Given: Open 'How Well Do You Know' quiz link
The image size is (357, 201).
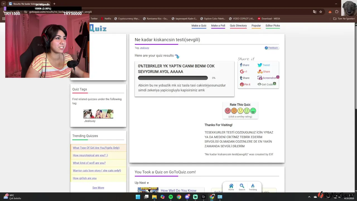Looking at the screenshot, I should click(178, 190).
